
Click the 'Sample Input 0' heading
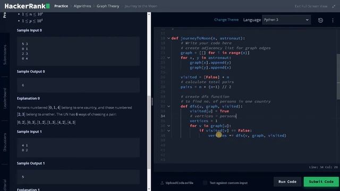pos(29,30)
